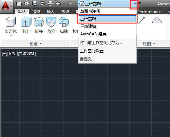
Task: Open the redo history dropdown arrow
Action: coord(76,4)
